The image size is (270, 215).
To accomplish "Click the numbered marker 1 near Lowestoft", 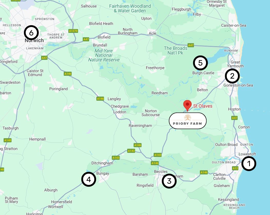I will pyautogui.click(x=249, y=164).
